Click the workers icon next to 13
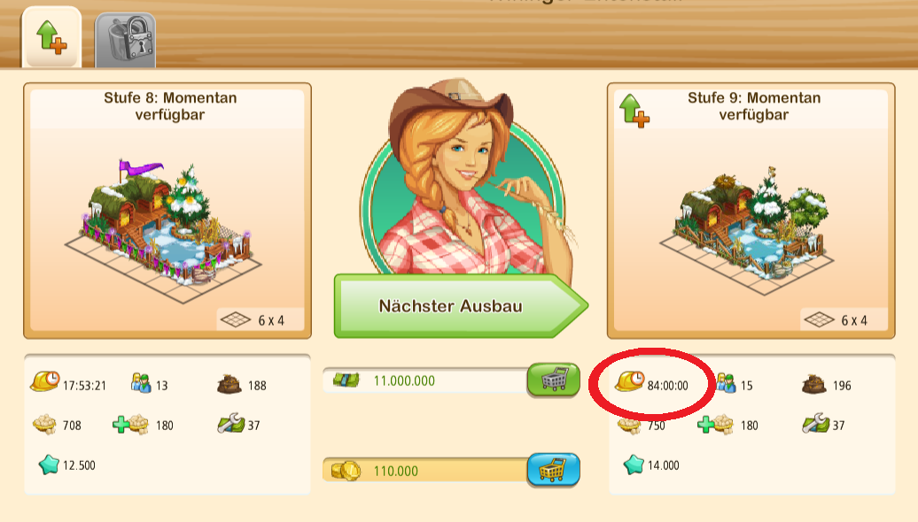The height and width of the screenshot is (522, 918). coord(141,383)
